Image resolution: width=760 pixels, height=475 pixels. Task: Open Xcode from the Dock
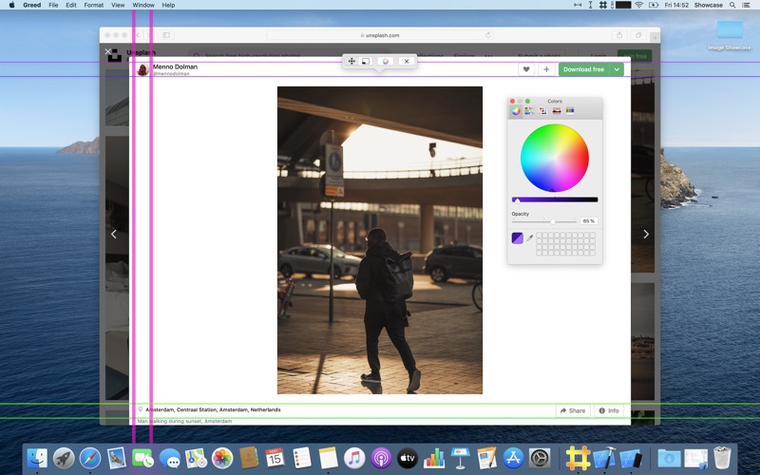[x=604, y=458]
